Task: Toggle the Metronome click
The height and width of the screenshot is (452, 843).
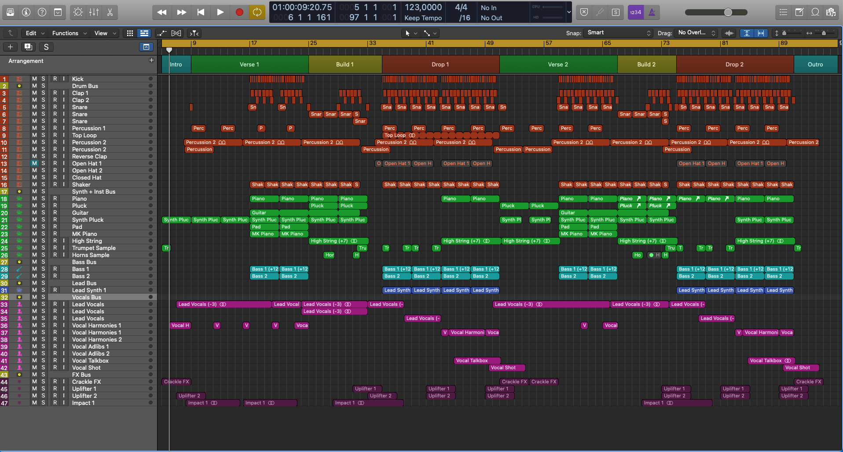Action: (652, 12)
